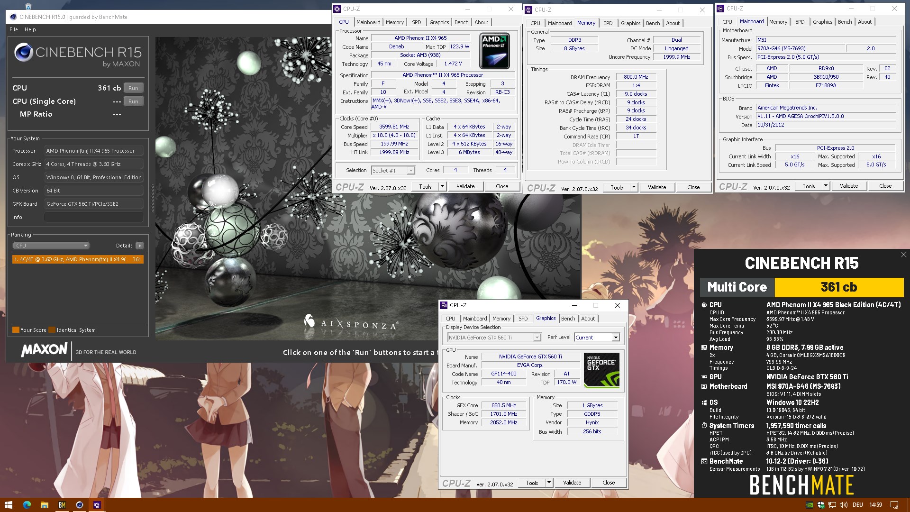Viewport: 910px width, 512px height.
Task: Click the DRAM Frequency 800.0 MHz value
Action: pyautogui.click(x=636, y=77)
